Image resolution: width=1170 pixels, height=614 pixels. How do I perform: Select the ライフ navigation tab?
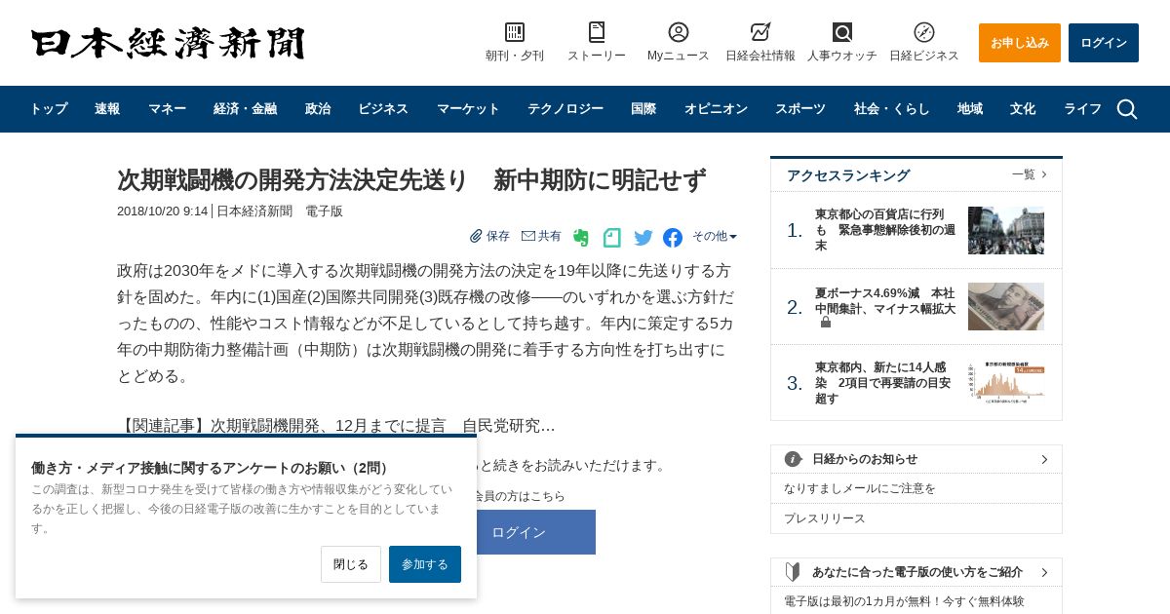click(1082, 109)
